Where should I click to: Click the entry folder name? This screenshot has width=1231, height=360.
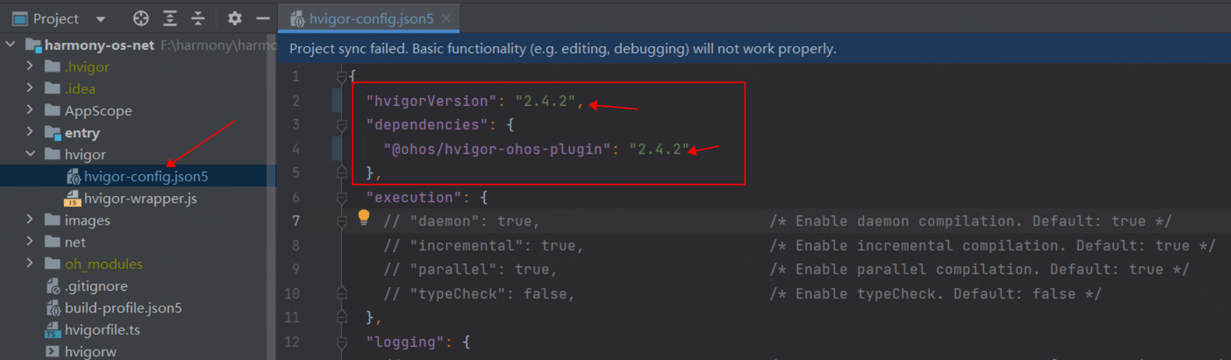tap(82, 132)
